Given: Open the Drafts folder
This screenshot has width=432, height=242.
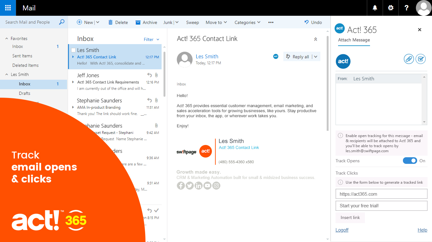Looking at the screenshot, I should [25, 93].
